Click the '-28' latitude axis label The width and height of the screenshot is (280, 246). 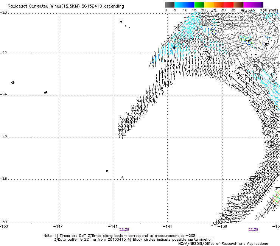(3, 179)
